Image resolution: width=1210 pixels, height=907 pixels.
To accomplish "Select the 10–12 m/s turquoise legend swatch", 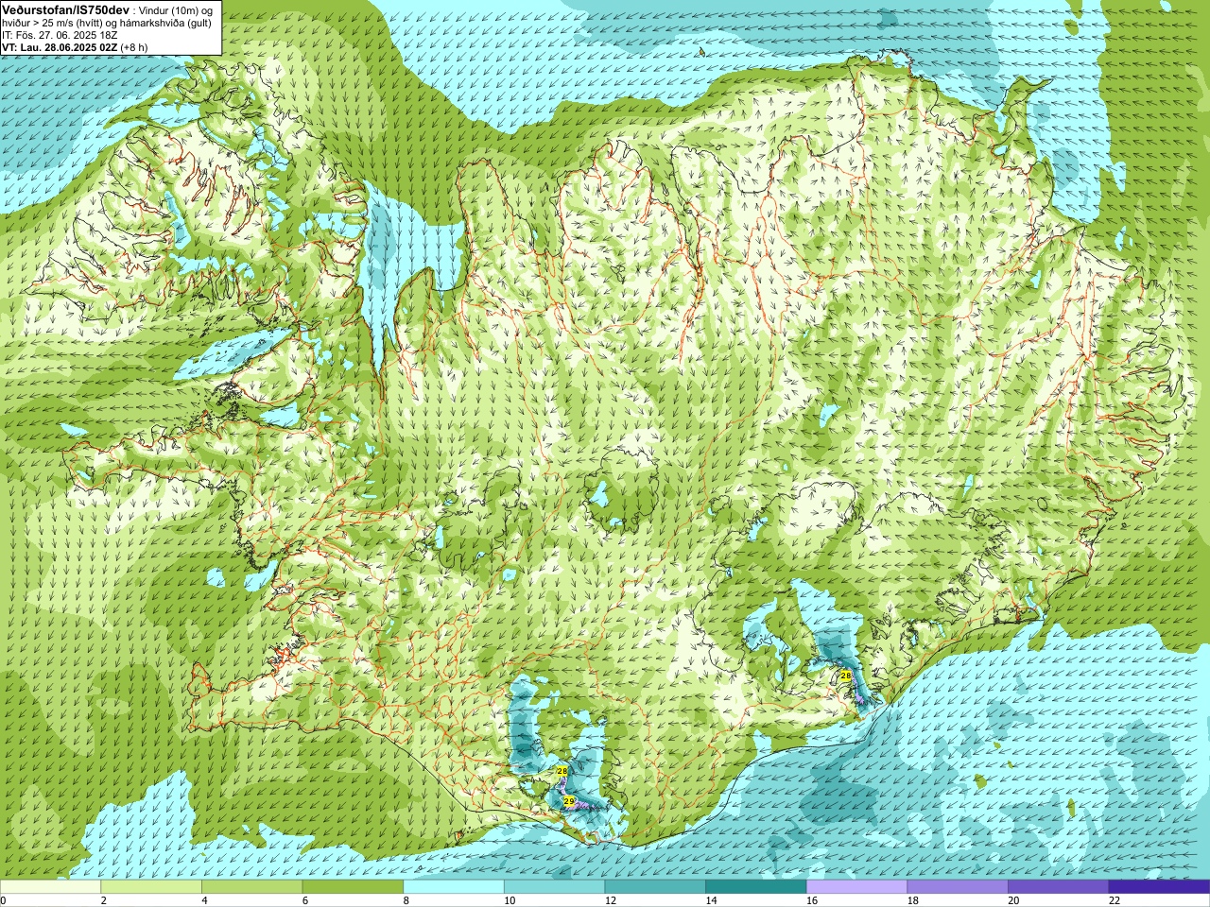I will [x=554, y=887].
